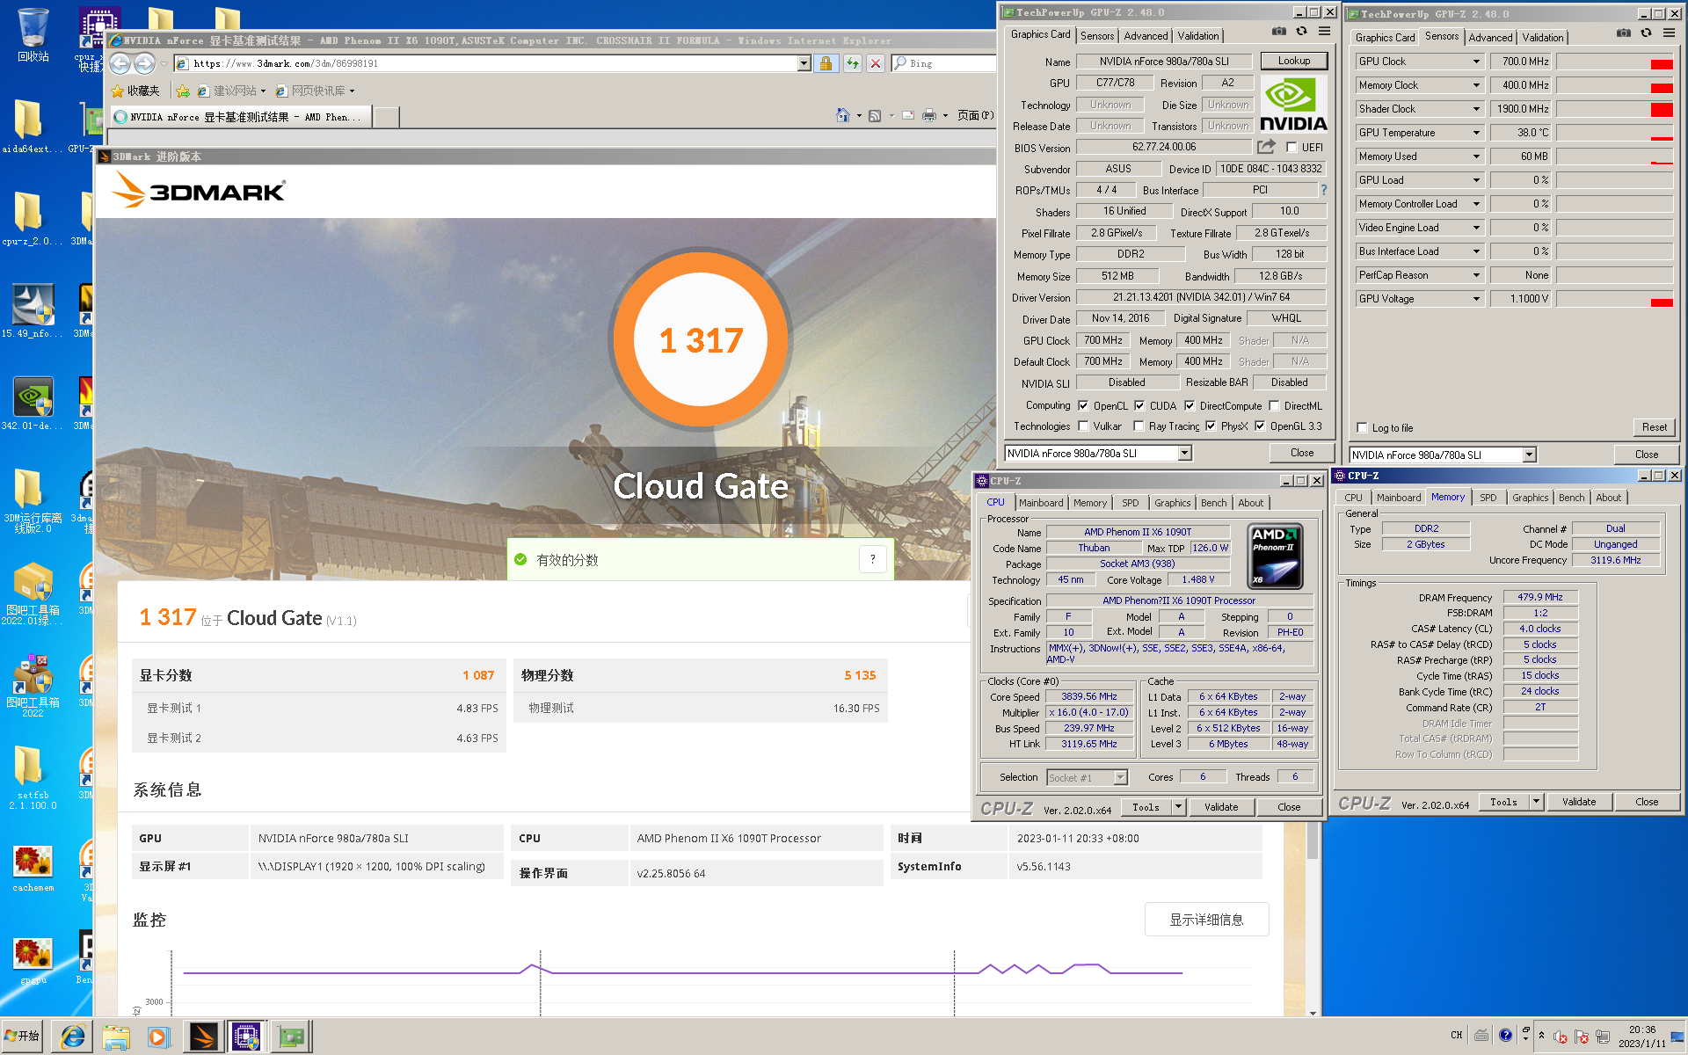The height and width of the screenshot is (1055, 1688).
Task: Refresh the left GPU-Z Graphics Card info
Action: 1301,31
